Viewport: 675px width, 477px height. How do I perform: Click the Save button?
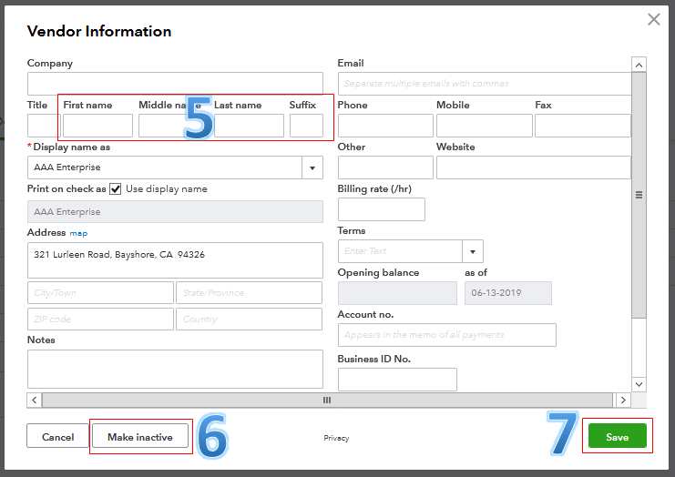(617, 437)
